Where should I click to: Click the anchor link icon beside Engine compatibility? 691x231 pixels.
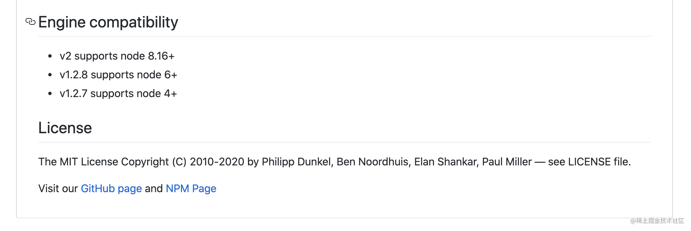pos(30,22)
